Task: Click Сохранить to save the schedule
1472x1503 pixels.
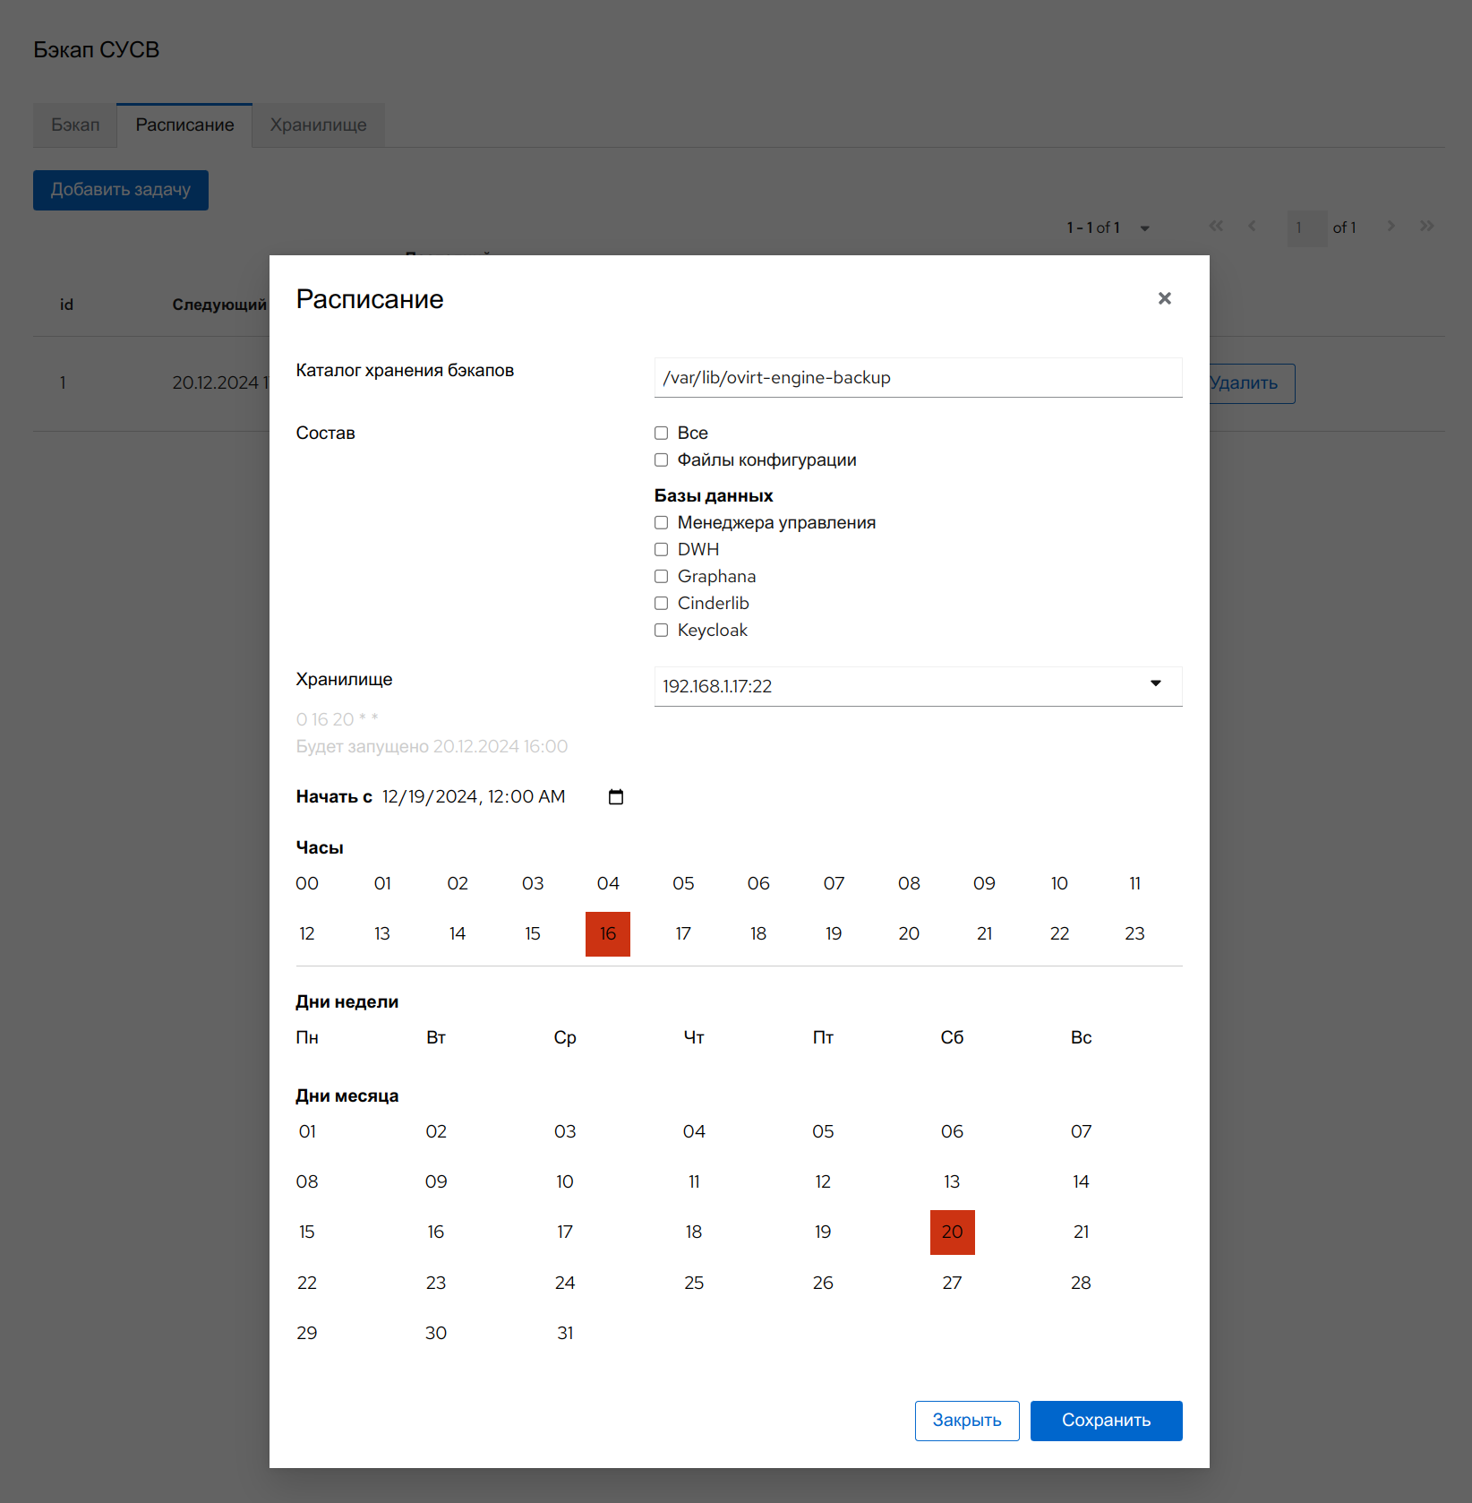Action: point(1106,1421)
